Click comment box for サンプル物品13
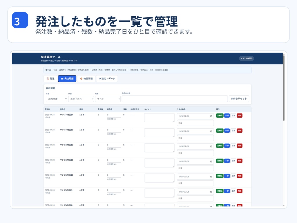 point(159,133)
